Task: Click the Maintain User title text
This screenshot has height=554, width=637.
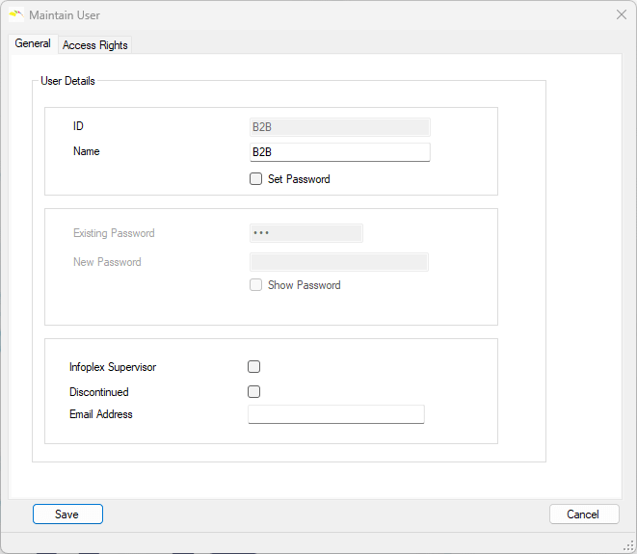Action: (x=65, y=15)
